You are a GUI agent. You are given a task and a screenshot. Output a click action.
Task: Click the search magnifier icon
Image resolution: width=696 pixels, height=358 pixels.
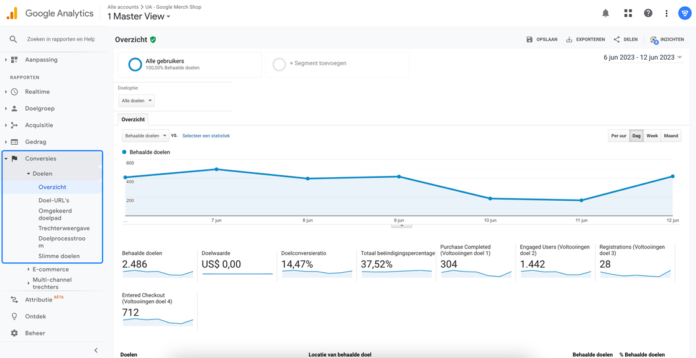tap(13, 40)
